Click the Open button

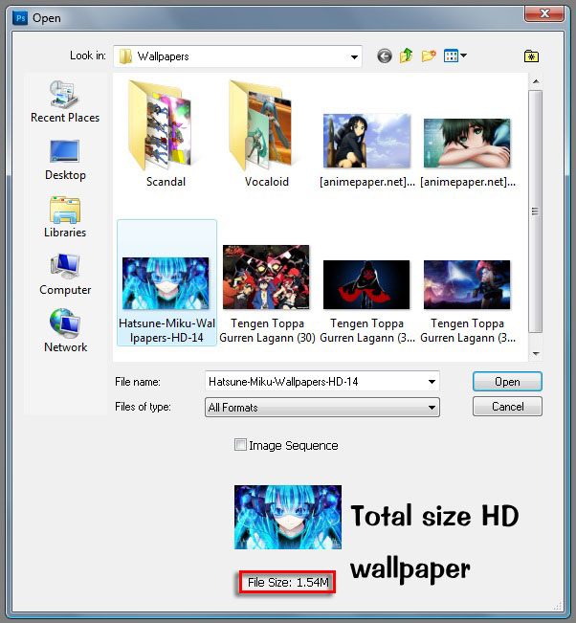[x=507, y=382]
